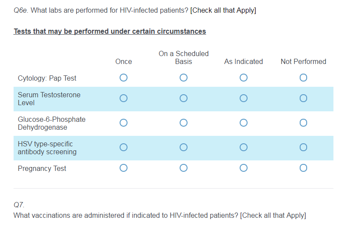
Task: Select Once for Cytology: Pap Test
Action: click(124, 78)
